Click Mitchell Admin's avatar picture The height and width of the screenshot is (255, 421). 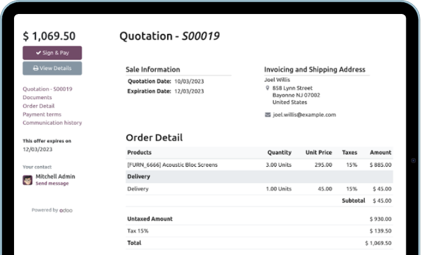click(x=27, y=180)
